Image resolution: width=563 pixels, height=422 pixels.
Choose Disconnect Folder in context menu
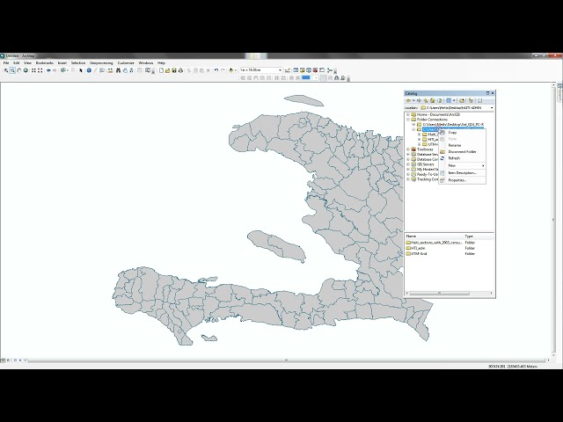462,152
